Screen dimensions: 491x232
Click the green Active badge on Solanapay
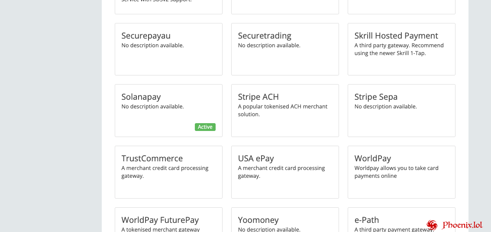(x=205, y=127)
